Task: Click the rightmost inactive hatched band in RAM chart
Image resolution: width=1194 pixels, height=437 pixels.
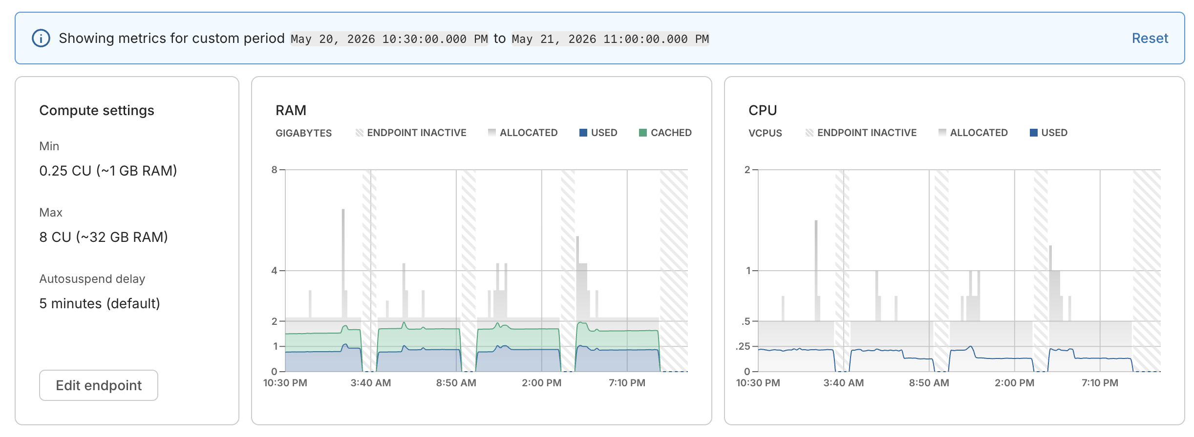Action: [674, 271]
